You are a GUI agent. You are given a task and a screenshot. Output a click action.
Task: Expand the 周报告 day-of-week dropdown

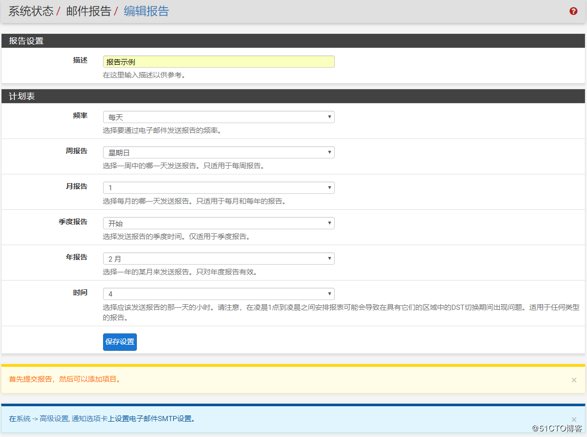click(218, 152)
